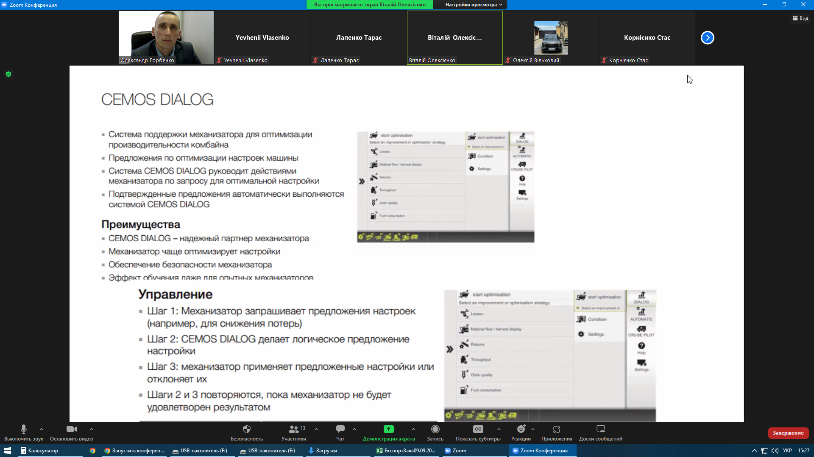Select Віталій Олексієнко's participant tile
Image resolution: width=814 pixels, height=457 pixels.
tap(455, 38)
